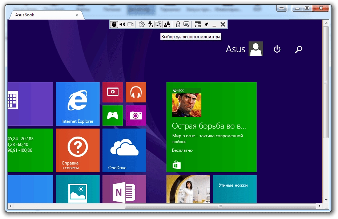Open chat via the speech bubble icon
The image size is (338, 219).
coord(186,24)
